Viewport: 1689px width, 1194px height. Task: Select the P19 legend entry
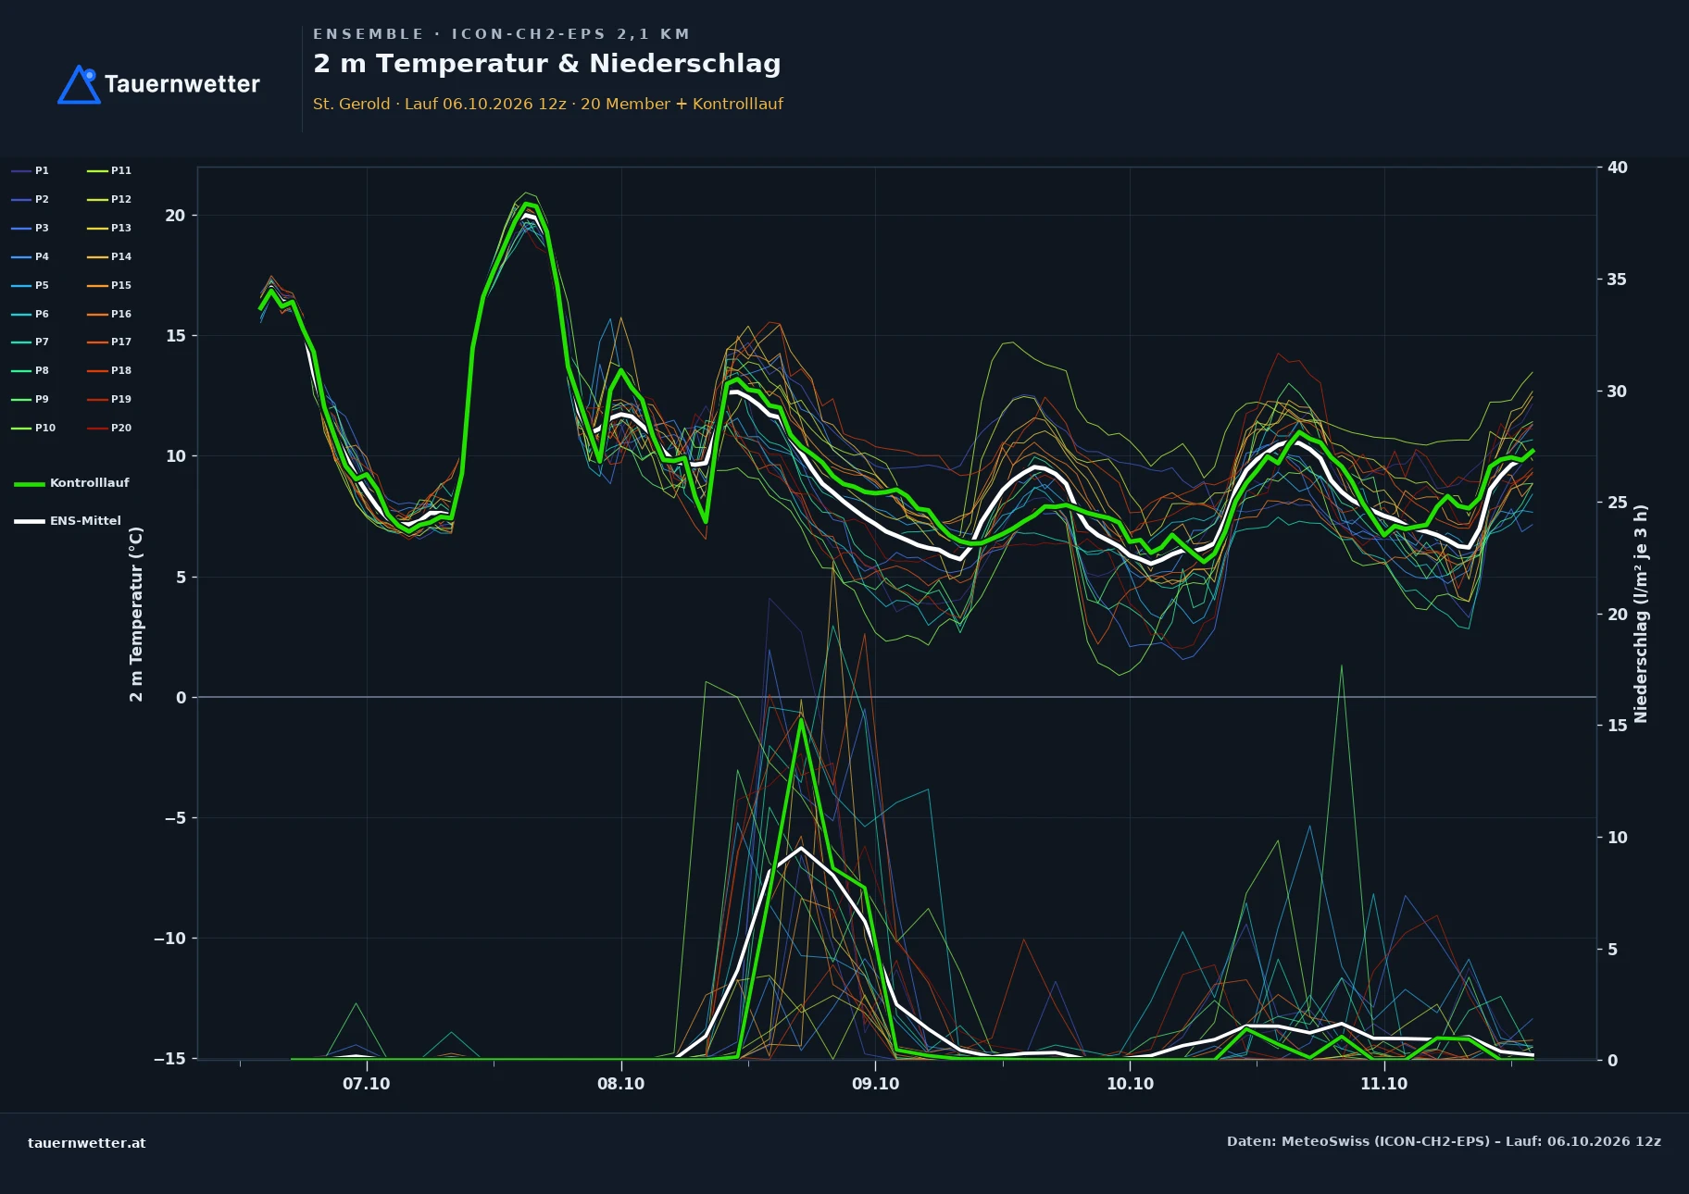point(109,399)
